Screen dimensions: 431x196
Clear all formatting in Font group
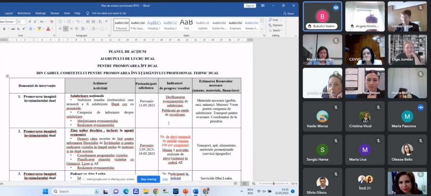52,22
